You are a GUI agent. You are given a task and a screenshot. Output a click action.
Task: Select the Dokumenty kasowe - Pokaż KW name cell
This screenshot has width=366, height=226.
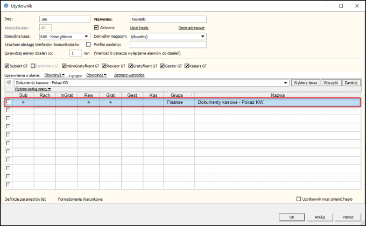click(278, 102)
